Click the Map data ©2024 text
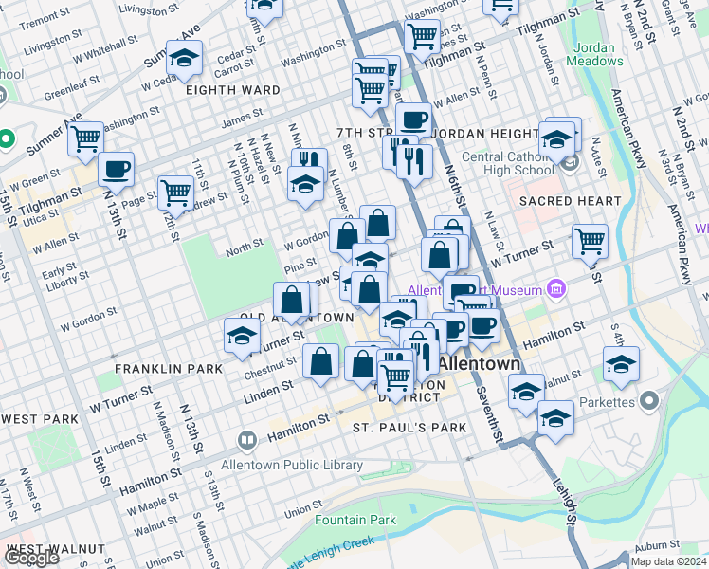 [669, 562]
